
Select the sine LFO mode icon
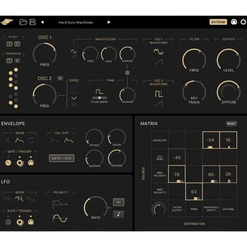click(x=30, y=199)
